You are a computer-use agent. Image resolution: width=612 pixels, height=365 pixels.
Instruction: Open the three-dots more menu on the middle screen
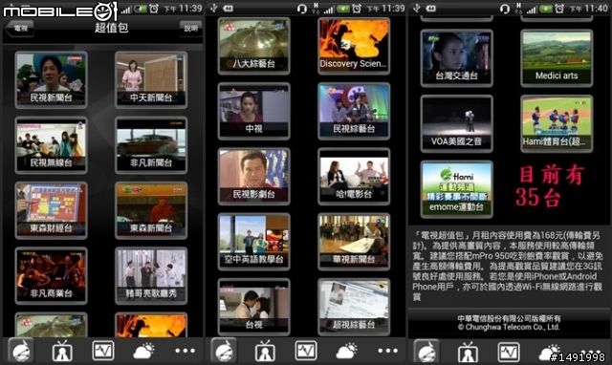[x=387, y=351]
